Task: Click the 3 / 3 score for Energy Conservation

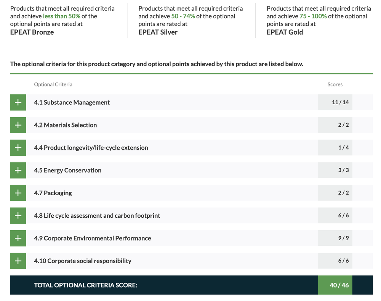Action: (x=335, y=170)
